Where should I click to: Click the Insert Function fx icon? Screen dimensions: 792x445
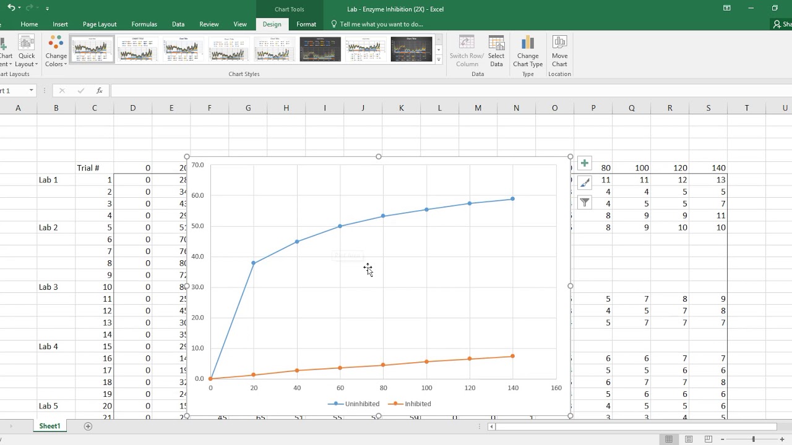pyautogui.click(x=99, y=91)
